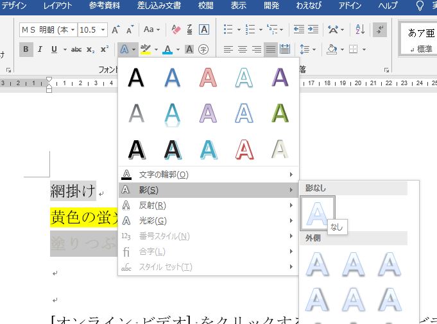The image size is (437, 324).
Task: Click the increase indent icon
Action: pos(313,29)
